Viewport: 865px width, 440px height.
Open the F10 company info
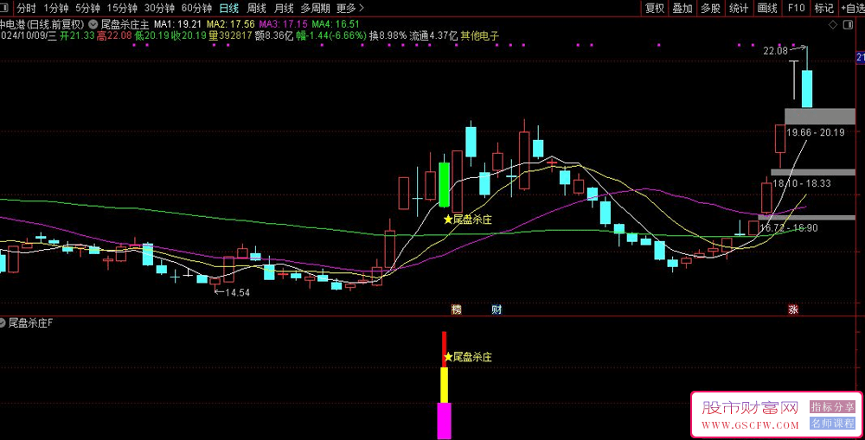click(x=796, y=8)
